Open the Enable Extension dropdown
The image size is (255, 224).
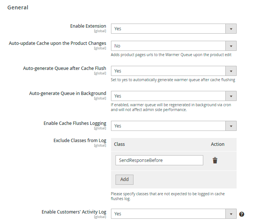174,29
